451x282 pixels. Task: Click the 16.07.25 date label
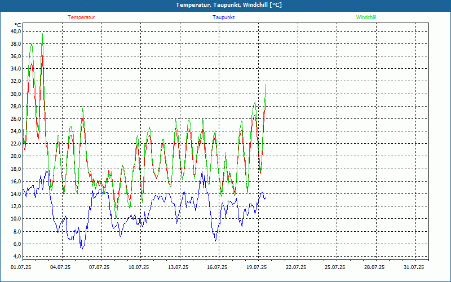coord(217,267)
